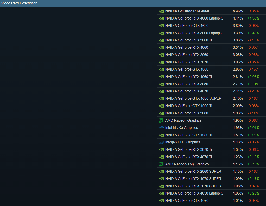Select the 1.05% share for RTX 4050 Laptop
Image resolution: width=266 pixels, height=206 pixels.
click(238, 193)
